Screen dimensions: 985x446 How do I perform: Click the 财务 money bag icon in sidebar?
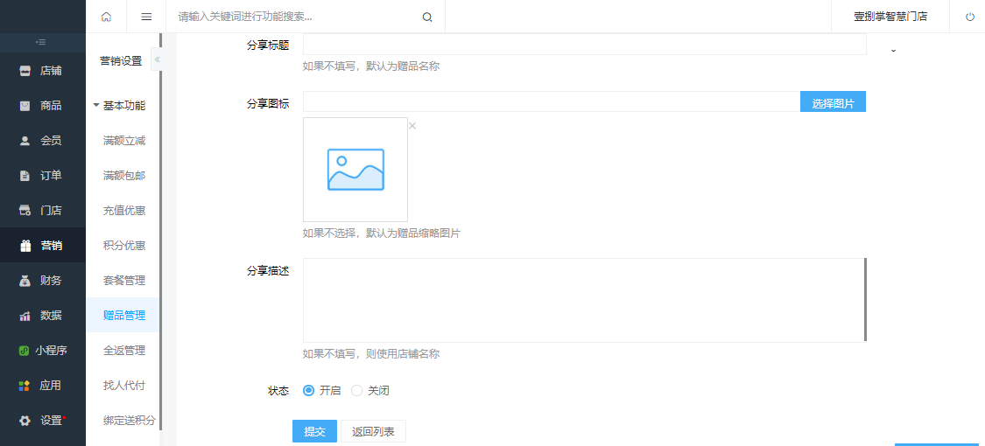(25, 281)
